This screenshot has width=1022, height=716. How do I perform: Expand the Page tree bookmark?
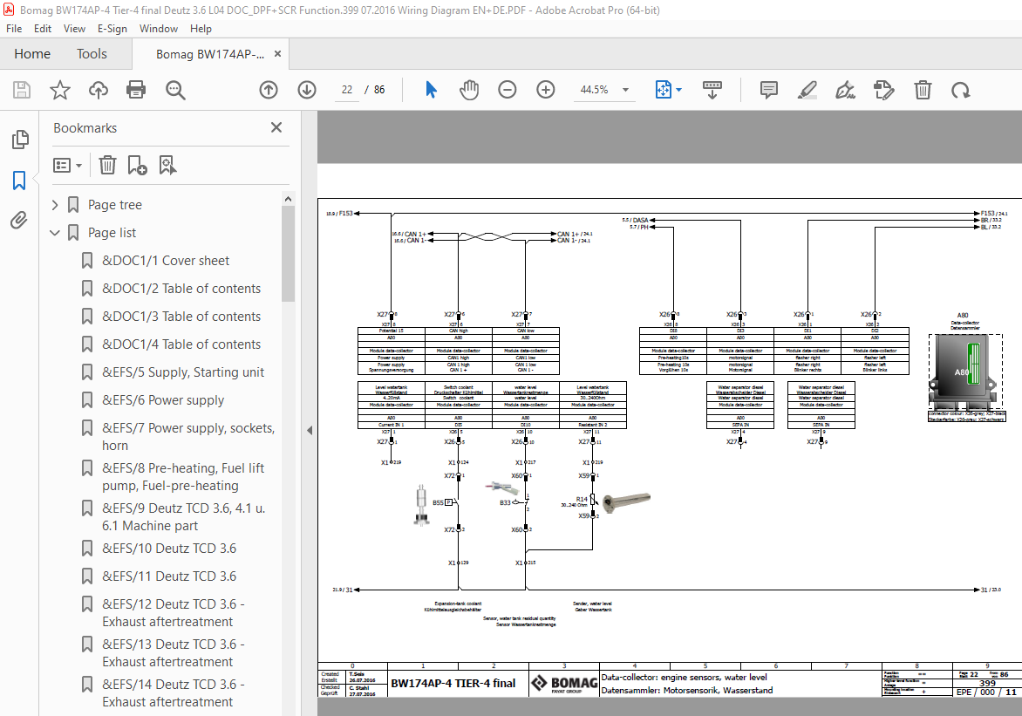point(55,205)
